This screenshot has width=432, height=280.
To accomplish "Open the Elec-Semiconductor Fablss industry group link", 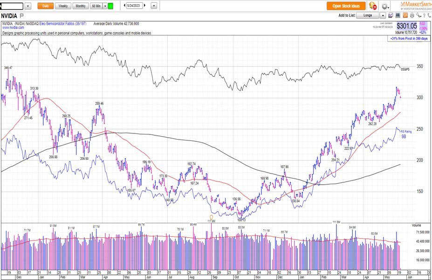I will coord(63,24).
